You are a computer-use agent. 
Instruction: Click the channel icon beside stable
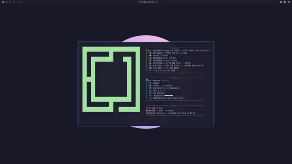click(x=150, y=83)
